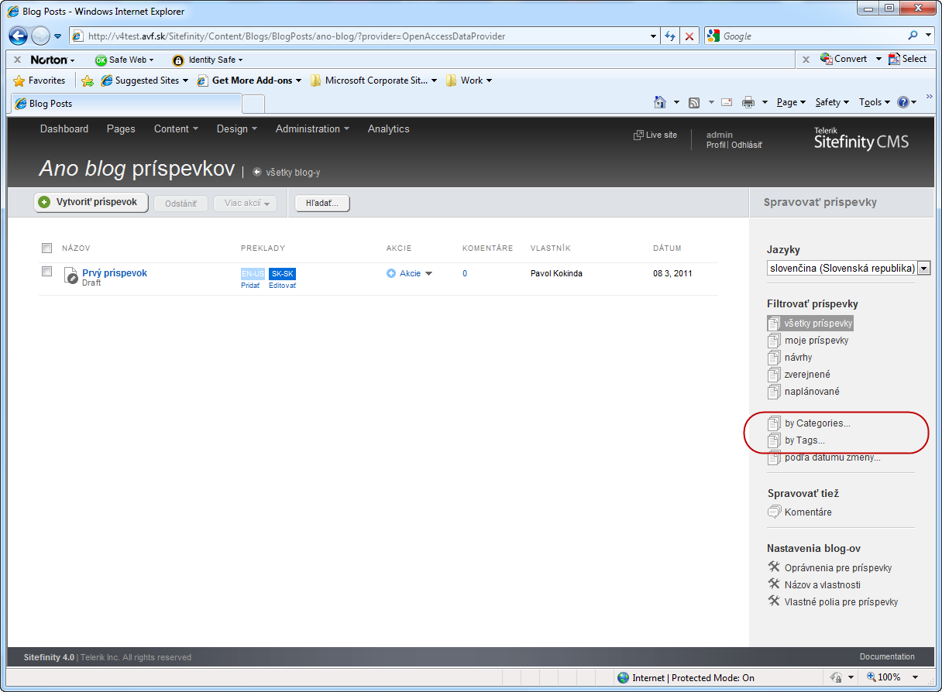Click the Google search box
Image resolution: width=942 pixels, height=692 pixels.
point(811,36)
